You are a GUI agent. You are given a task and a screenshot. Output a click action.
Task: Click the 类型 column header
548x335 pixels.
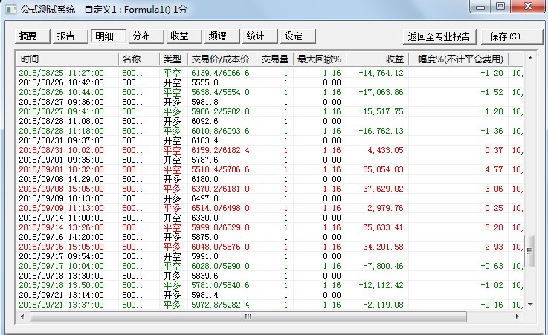tap(173, 59)
